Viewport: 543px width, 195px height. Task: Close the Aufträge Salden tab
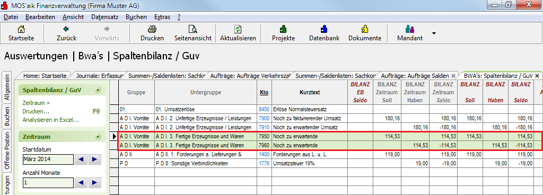click(453, 75)
